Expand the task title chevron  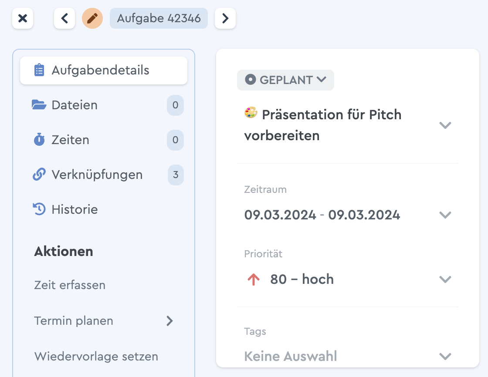(445, 125)
